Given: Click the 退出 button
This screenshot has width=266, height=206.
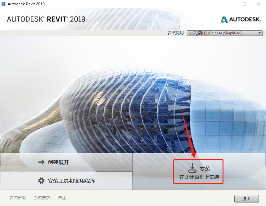Looking at the screenshot, I should click(x=246, y=199).
